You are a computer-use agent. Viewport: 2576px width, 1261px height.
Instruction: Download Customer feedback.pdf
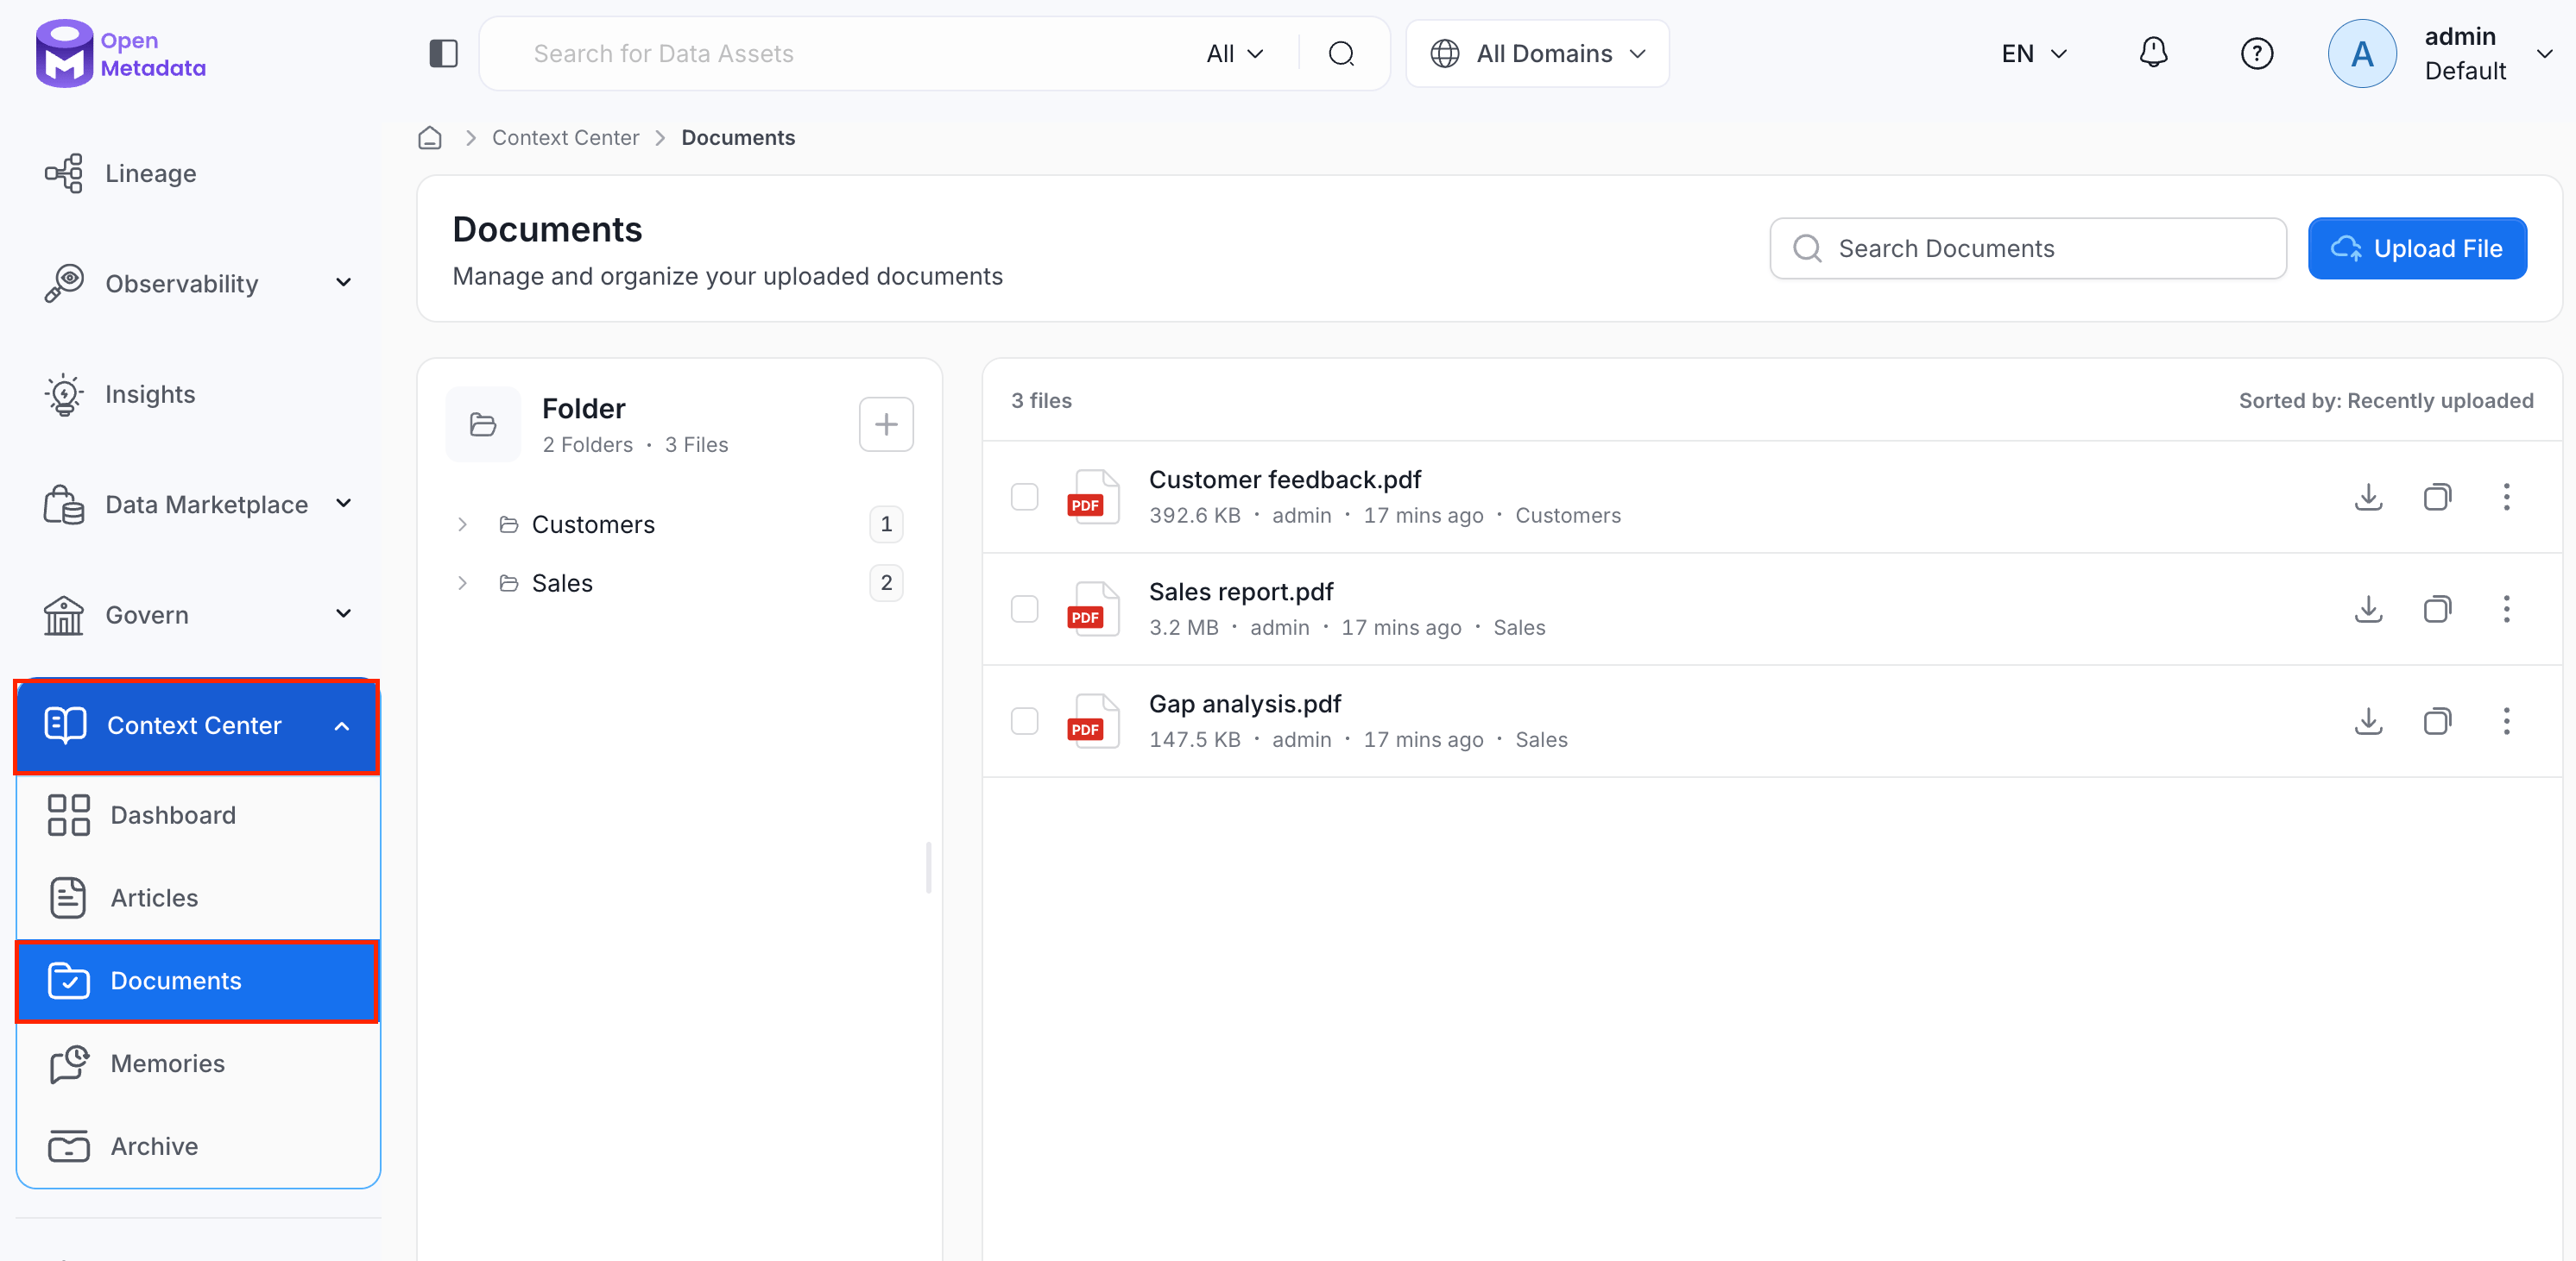pos(2368,497)
